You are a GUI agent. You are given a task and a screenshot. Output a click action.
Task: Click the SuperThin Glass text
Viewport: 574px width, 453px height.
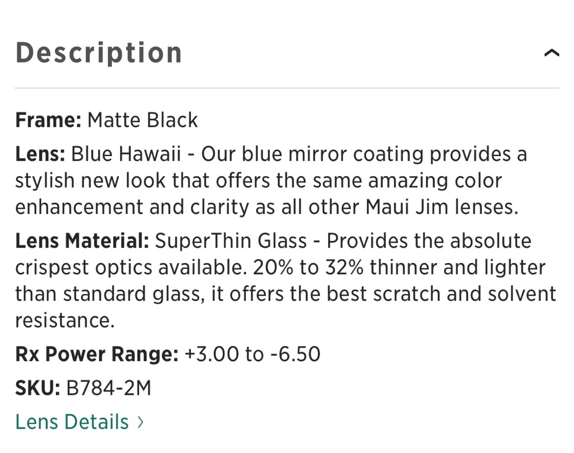(x=231, y=240)
